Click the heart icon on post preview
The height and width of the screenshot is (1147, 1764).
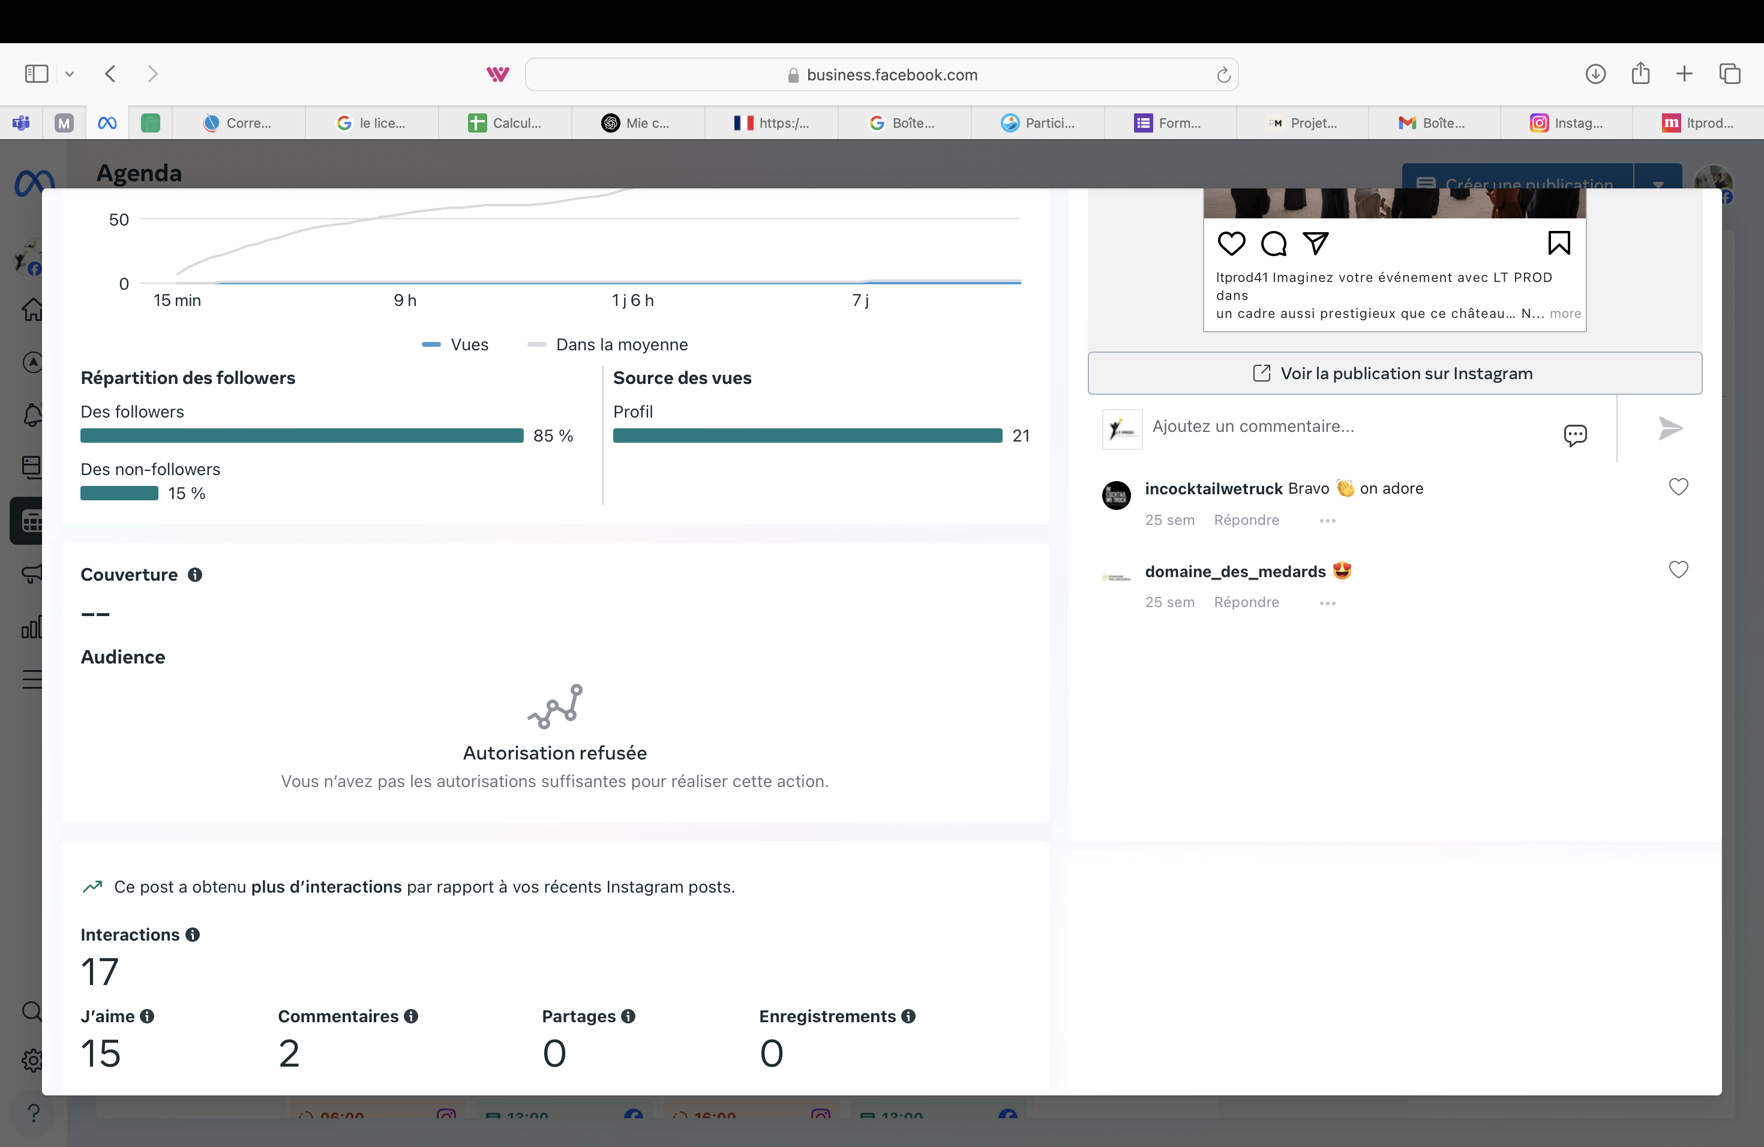[x=1231, y=243]
